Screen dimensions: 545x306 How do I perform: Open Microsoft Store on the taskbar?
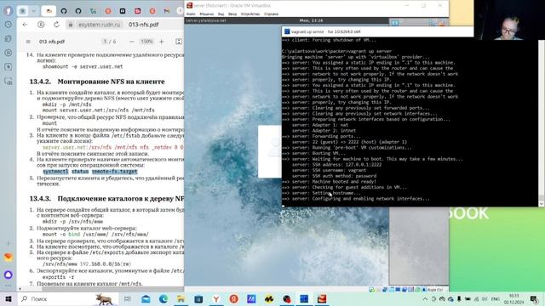point(198,298)
